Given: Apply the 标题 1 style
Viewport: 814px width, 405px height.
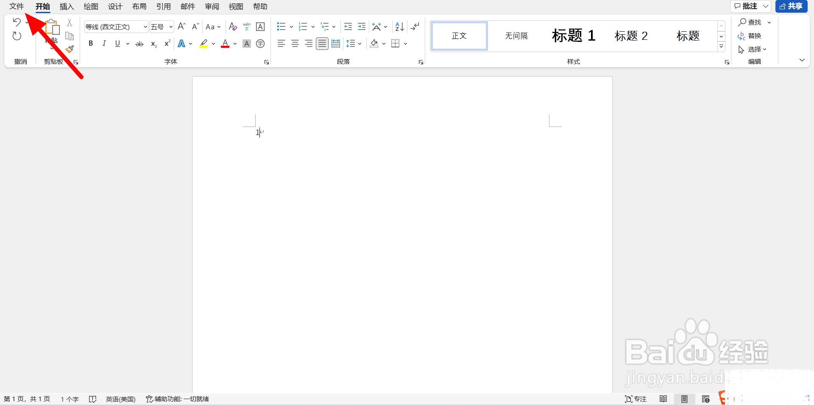Looking at the screenshot, I should point(573,36).
